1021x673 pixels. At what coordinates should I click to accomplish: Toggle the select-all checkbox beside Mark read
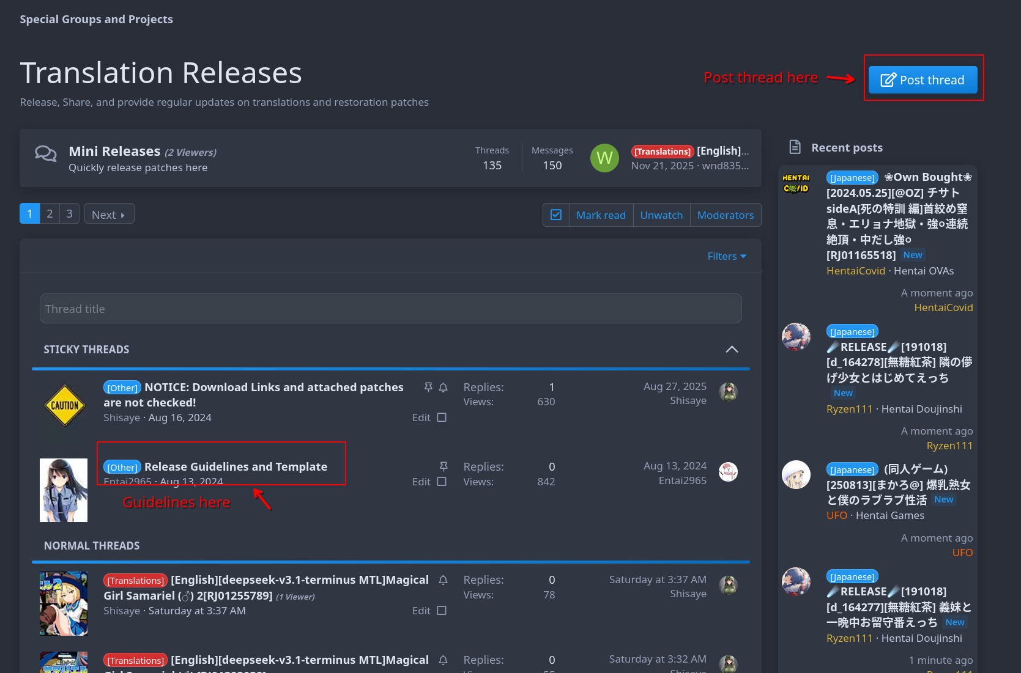pyautogui.click(x=556, y=215)
